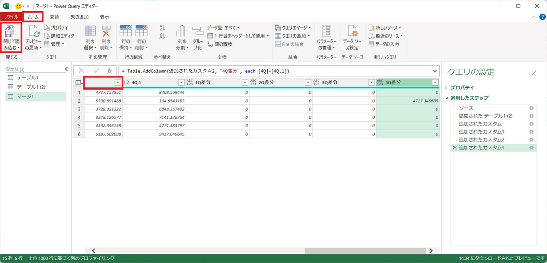Click Remove Columns (列の削除) icon
The width and height of the screenshot is (547, 263).
[x=106, y=31]
